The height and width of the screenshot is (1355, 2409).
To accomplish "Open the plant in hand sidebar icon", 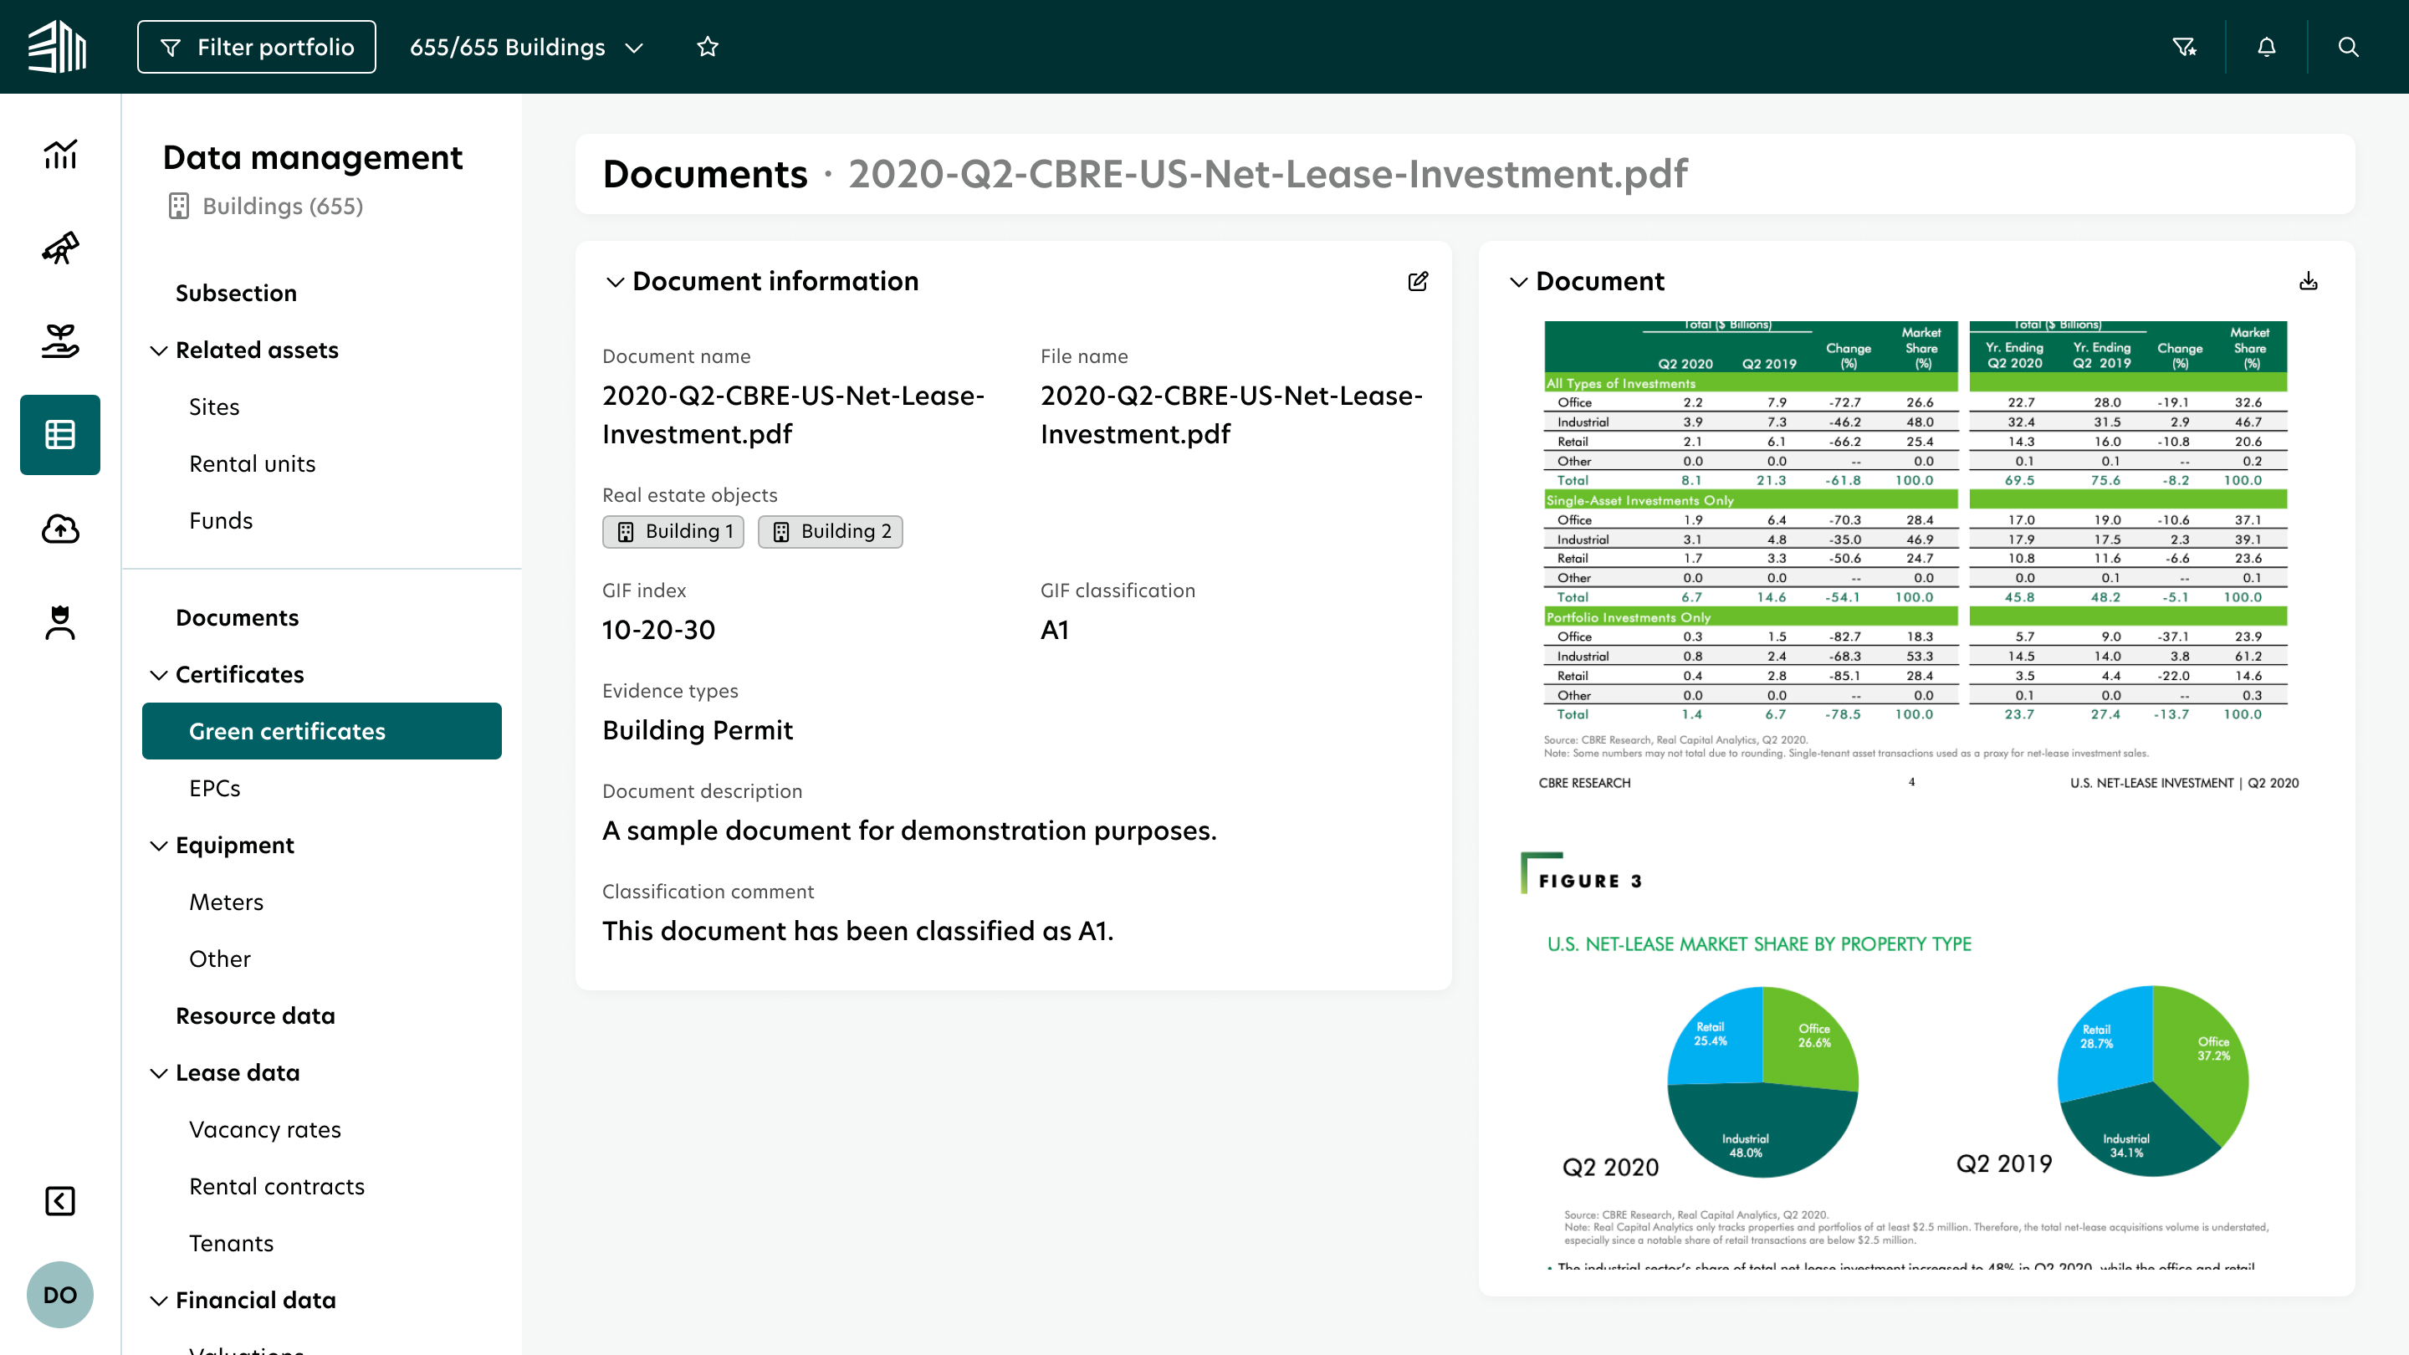I will coord(60,341).
